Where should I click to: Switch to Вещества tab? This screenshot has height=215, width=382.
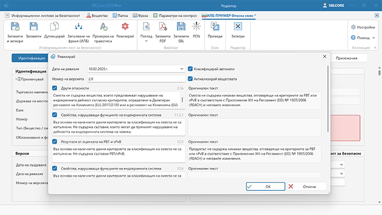[97, 16]
